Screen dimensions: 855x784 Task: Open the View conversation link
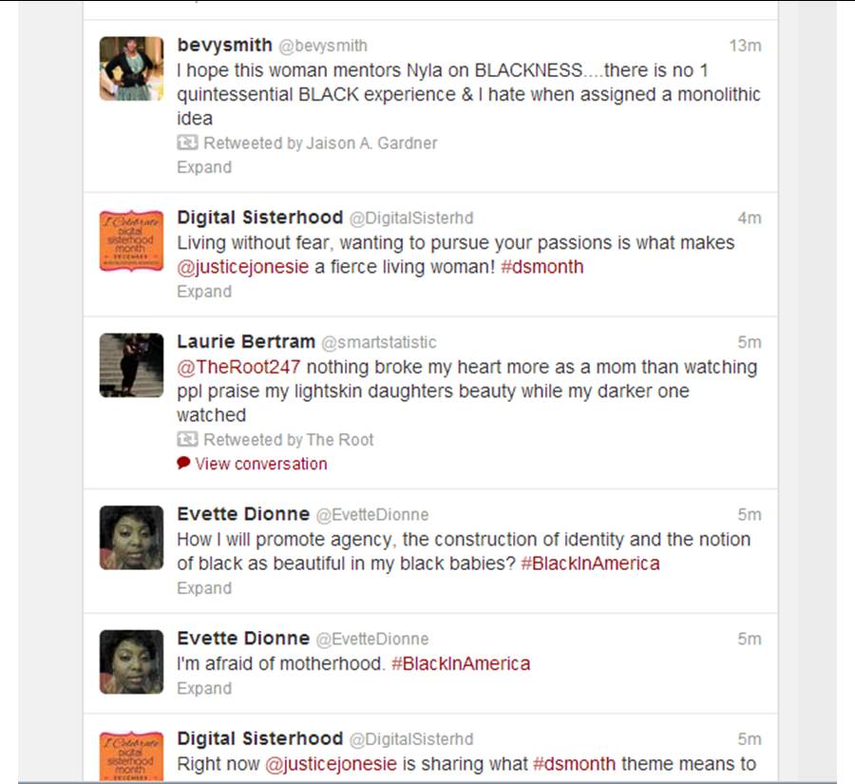coord(261,464)
